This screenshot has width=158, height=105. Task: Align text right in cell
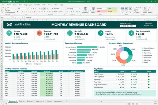45,12
